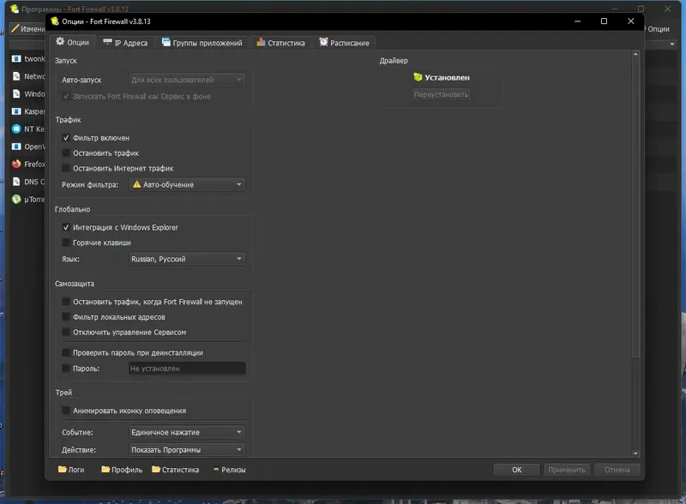Click the gear icon on the Опции tab
Image resolution: width=686 pixels, height=504 pixels.
click(60, 41)
